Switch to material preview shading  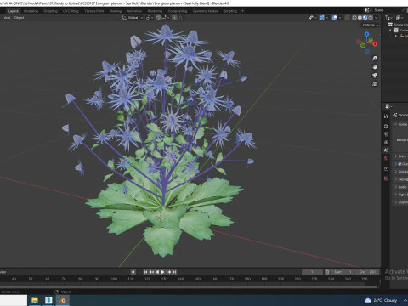point(365,18)
